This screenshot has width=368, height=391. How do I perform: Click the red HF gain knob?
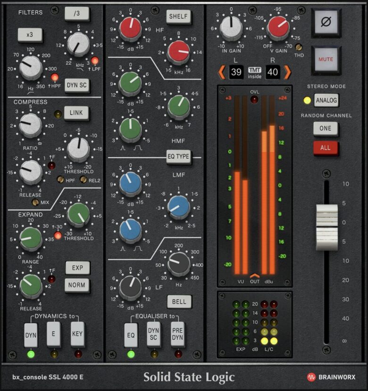[x=130, y=28]
